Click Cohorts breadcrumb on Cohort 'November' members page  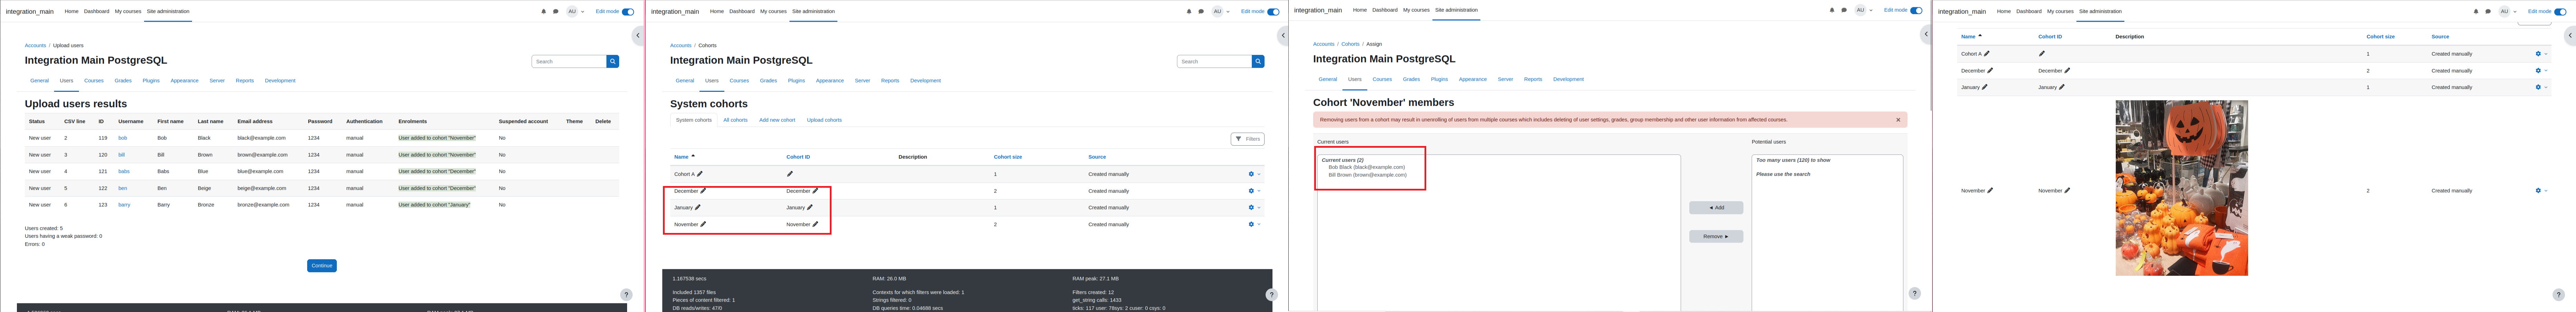(x=1350, y=44)
